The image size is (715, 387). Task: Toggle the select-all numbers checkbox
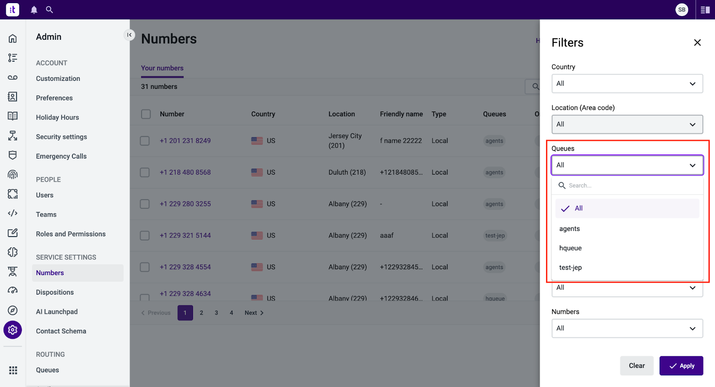[146, 114]
